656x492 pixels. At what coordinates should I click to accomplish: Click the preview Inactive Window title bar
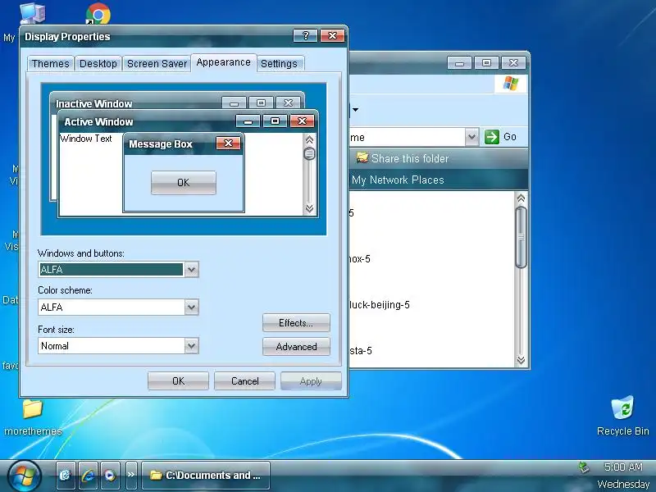(x=138, y=102)
